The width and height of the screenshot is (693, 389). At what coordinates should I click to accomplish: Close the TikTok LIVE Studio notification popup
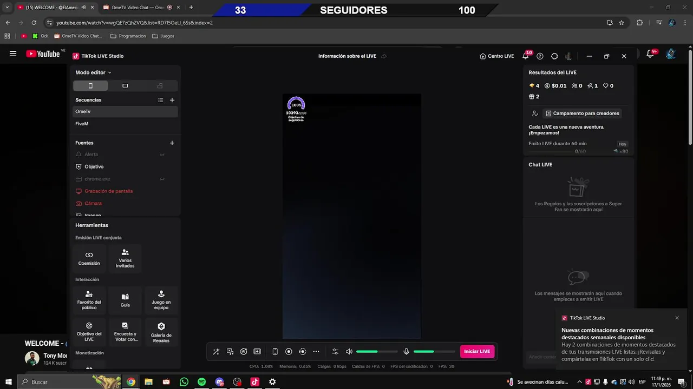point(677,318)
